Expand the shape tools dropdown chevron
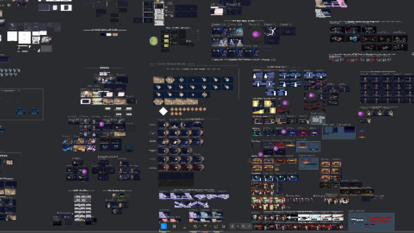414x233 pixels. [x=189, y=227]
